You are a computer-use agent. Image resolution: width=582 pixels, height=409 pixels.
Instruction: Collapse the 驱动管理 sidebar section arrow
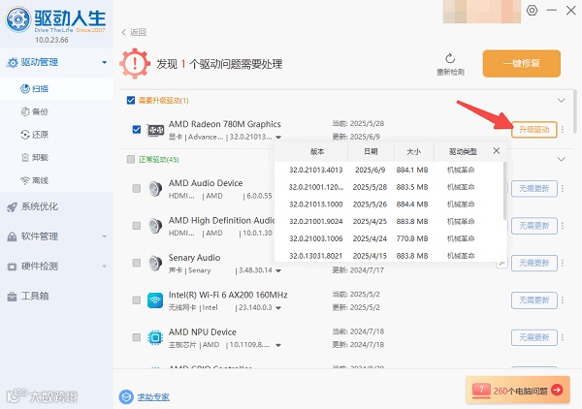coord(105,62)
